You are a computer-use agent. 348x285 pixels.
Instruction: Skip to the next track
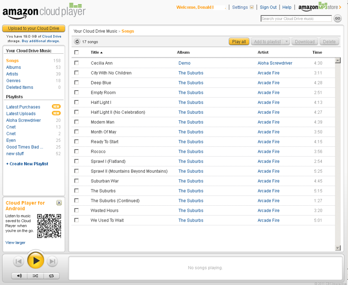tap(52, 261)
